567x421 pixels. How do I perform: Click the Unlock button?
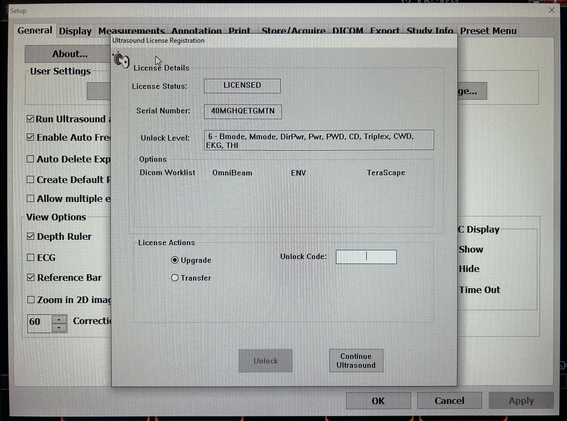265,360
